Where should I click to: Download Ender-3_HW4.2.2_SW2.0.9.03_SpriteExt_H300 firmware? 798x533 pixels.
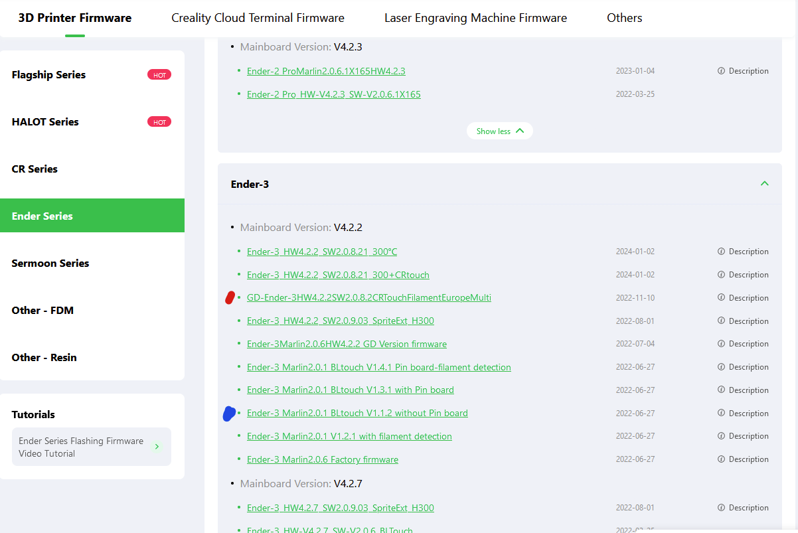pyautogui.click(x=341, y=321)
